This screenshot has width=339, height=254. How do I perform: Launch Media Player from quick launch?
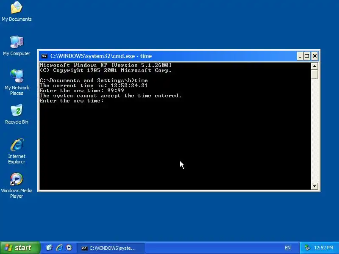69,248
